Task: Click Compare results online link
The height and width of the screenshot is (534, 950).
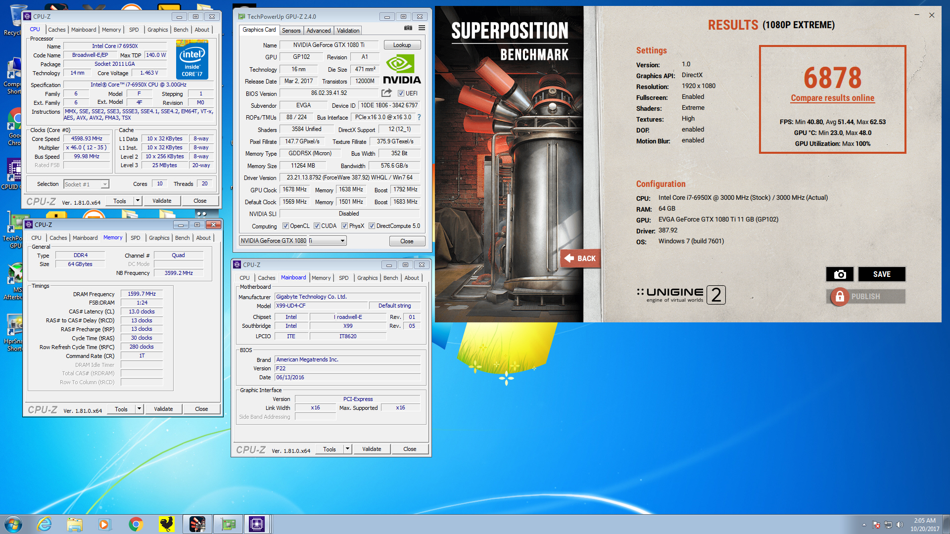Action: tap(832, 98)
